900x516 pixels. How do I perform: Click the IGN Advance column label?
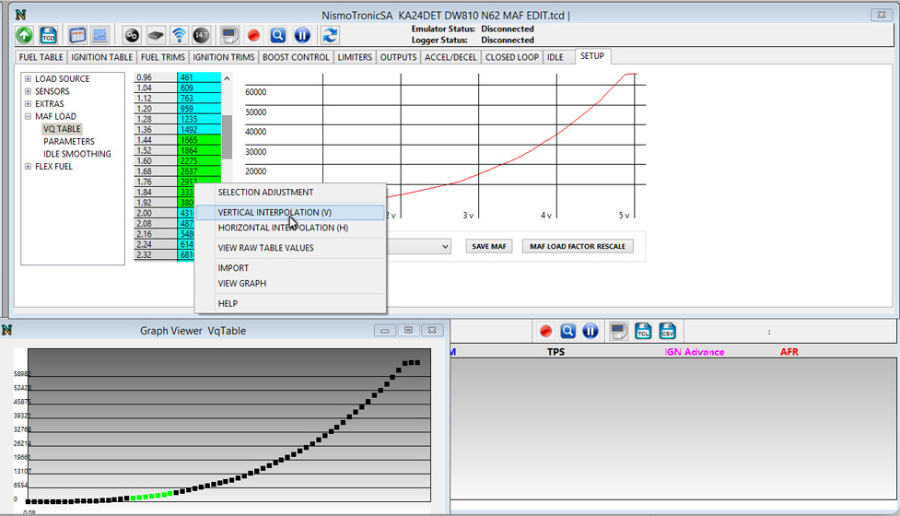pos(695,352)
